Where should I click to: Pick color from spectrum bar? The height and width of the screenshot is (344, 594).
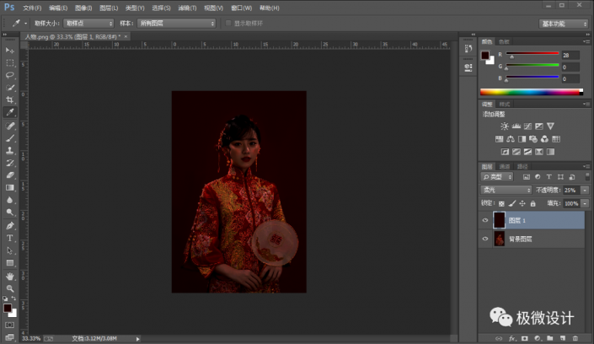pos(532,92)
